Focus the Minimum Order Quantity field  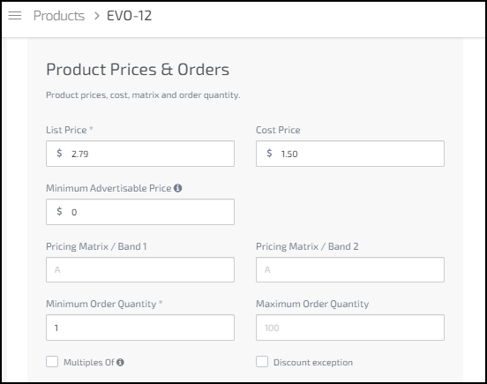tap(140, 328)
